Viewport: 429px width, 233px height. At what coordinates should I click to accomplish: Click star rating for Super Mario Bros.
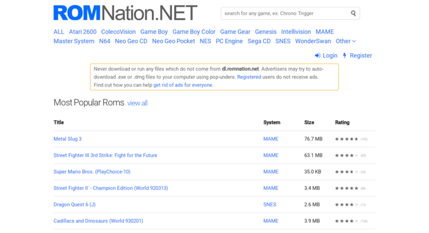pyautogui.click(x=346, y=172)
